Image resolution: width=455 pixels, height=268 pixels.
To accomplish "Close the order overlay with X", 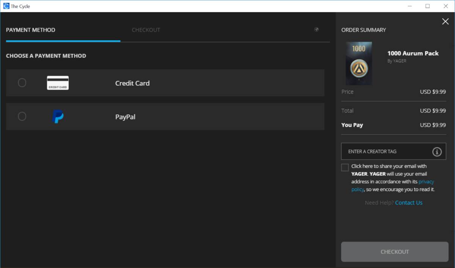I will click(446, 22).
